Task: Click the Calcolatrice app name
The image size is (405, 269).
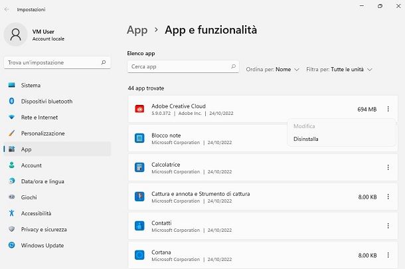Action: [x=165, y=164]
